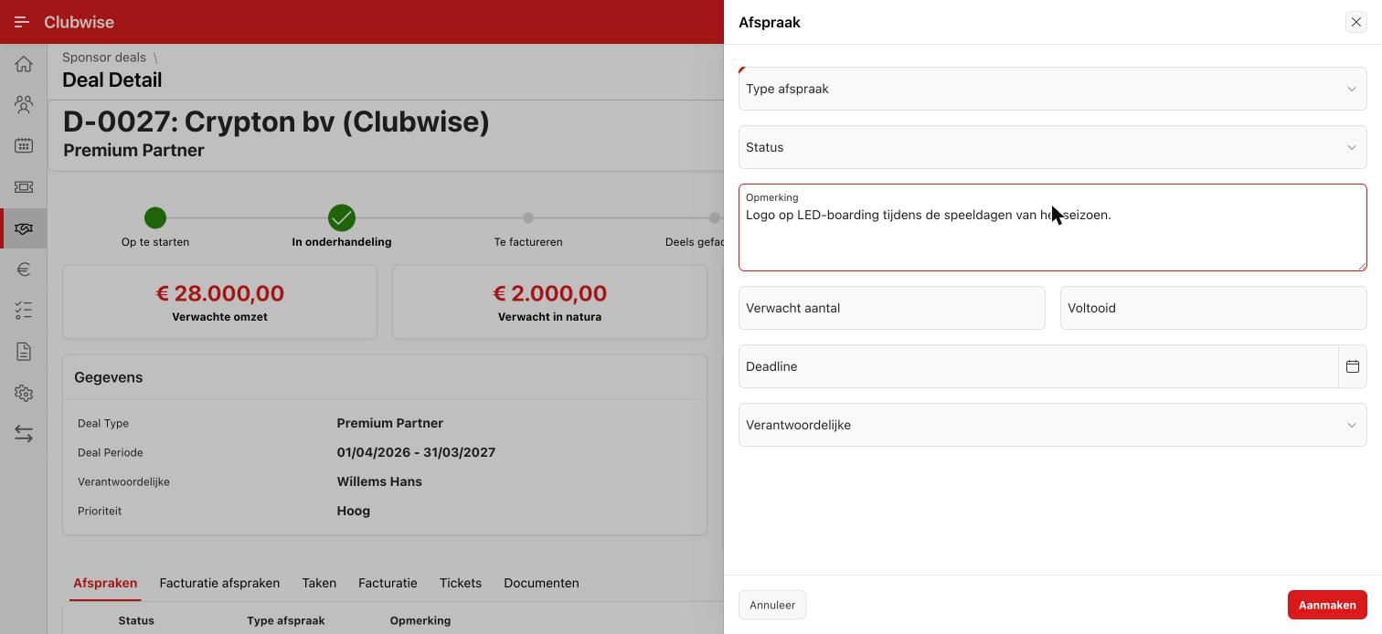Close the Afspraak panel
1382x634 pixels.
pyautogui.click(x=1356, y=22)
